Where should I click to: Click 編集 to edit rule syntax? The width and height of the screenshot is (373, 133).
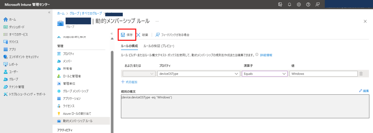coord(364,91)
